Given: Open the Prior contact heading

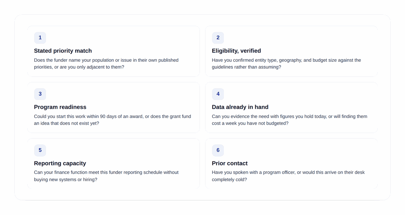Looking at the screenshot, I should coord(230,163).
